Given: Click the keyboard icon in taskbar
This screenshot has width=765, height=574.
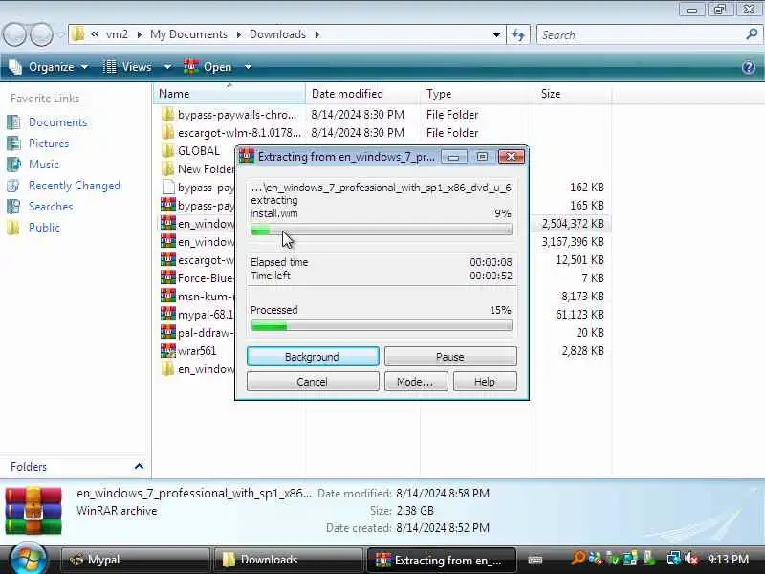Looking at the screenshot, I should click(x=535, y=560).
